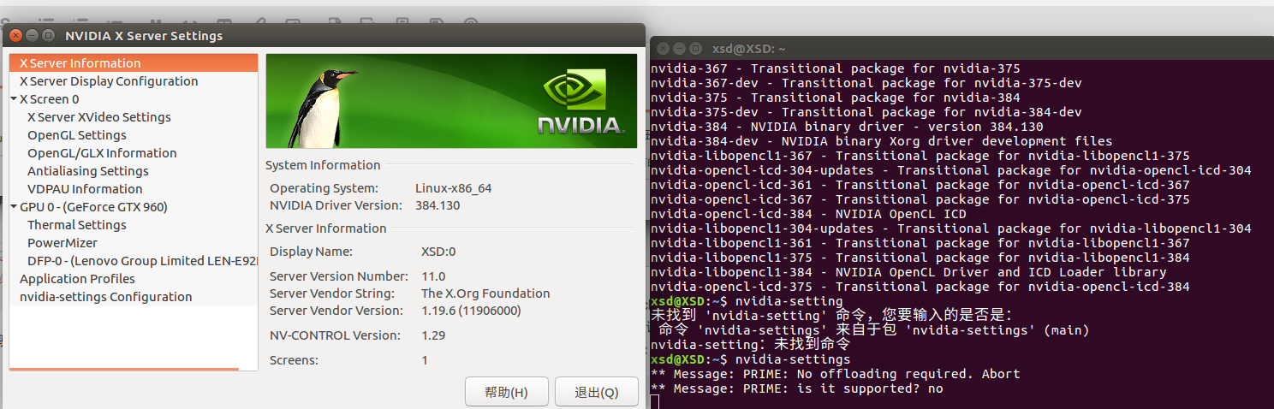Click the xsd@XSD terminal title bar
The image size is (1274, 409).
961,49
